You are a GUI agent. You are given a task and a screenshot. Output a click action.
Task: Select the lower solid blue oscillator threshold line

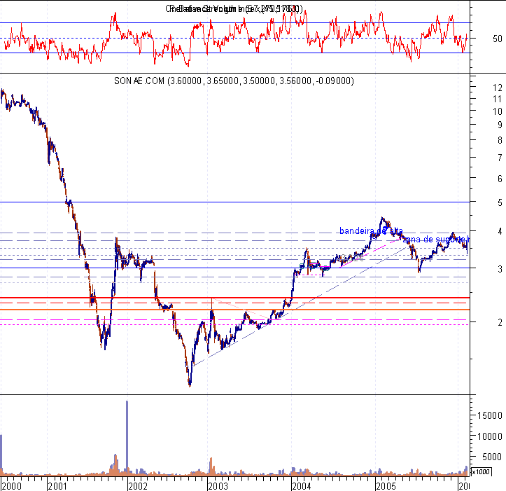point(235,53)
